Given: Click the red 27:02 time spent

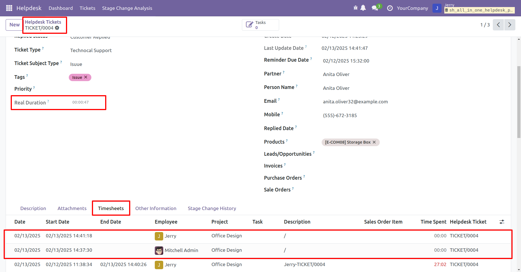Looking at the screenshot, I should (x=440, y=264).
